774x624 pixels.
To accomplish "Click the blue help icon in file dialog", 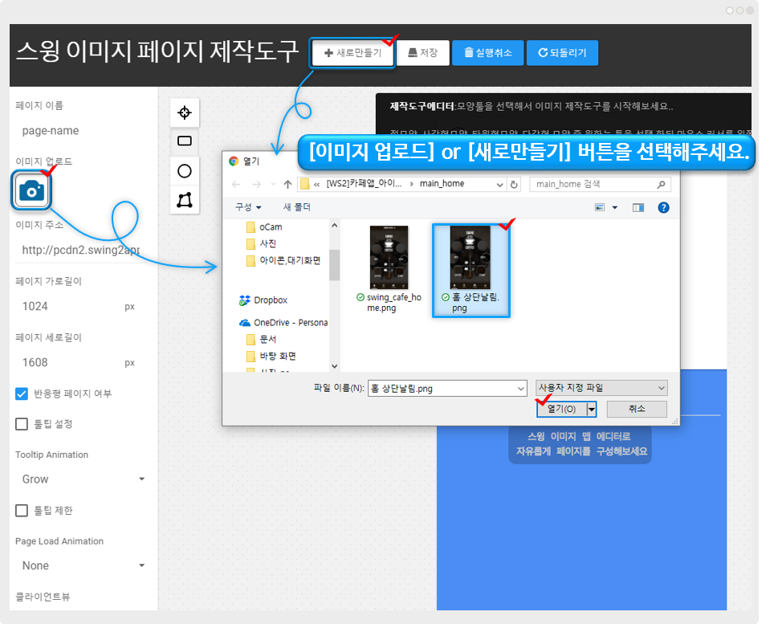I will [663, 207].
